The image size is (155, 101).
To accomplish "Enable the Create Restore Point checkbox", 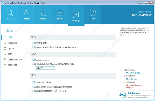I will 34,82.
